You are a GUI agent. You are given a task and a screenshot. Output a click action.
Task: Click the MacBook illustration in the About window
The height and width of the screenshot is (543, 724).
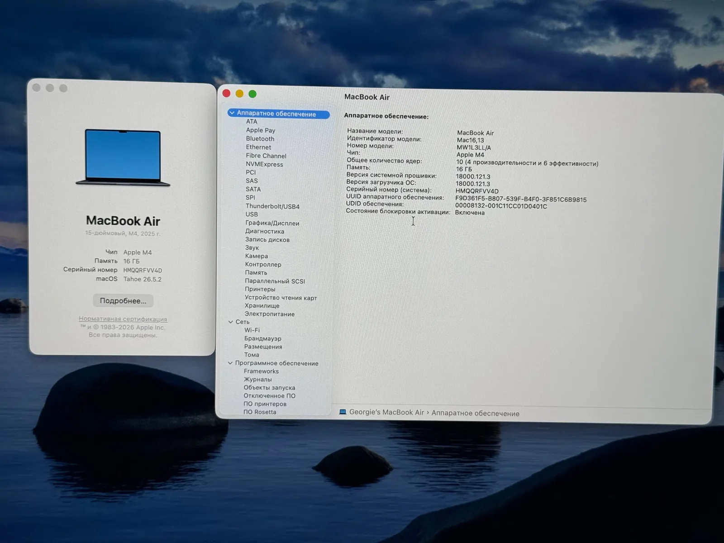click(x=123, y=157)
